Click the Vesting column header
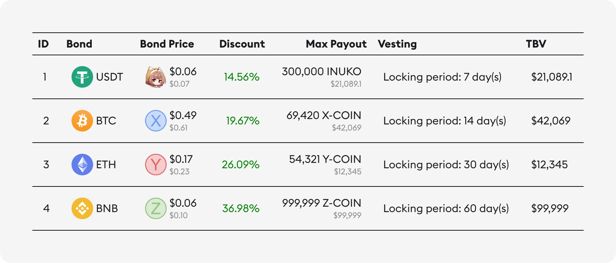Viewport: 616px width, 263px height. tap(397, 44)
